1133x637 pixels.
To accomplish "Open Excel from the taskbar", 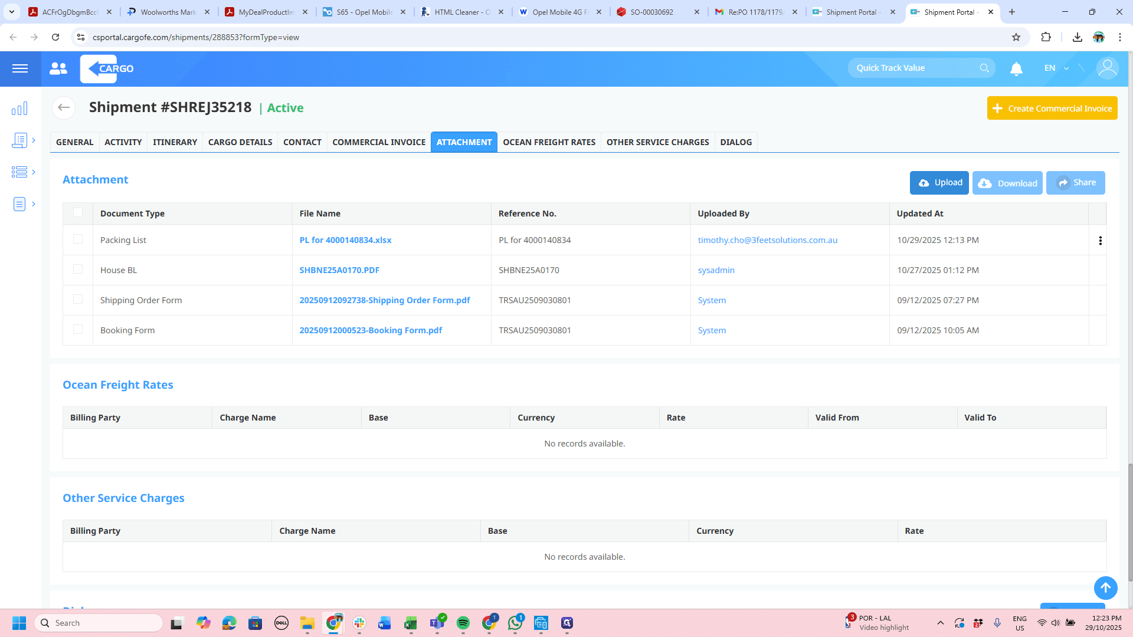I will [x=411, y=623].
